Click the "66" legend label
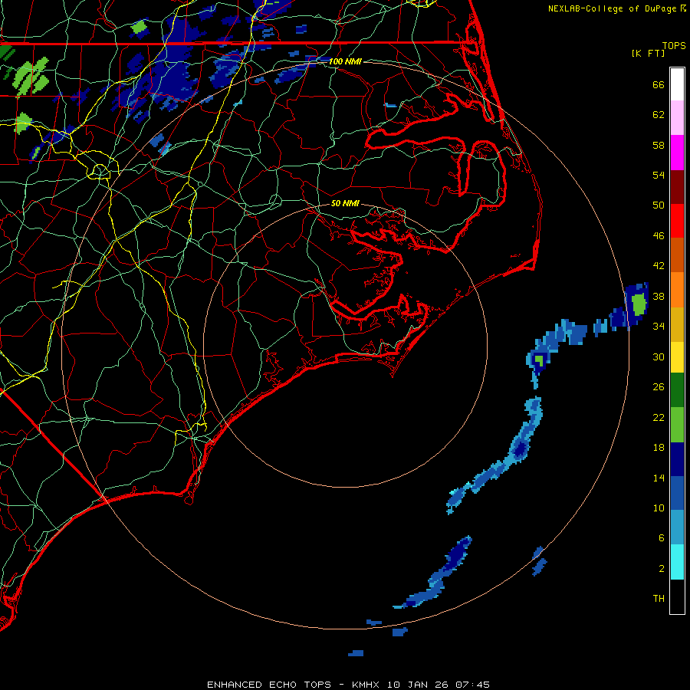The width and height of the screenshot is (690, 690). click(x=659, y=85)
